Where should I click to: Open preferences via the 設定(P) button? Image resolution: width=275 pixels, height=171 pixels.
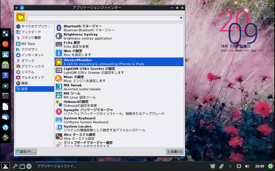point(26,151)
